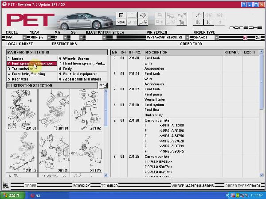Click the small red P icon near the 24 field

point(245,38)
